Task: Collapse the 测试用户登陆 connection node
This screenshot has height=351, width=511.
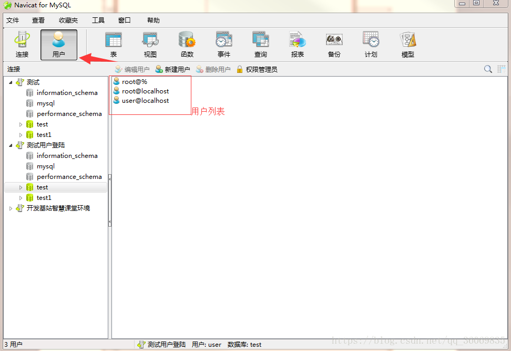Action: [x=11, y=145]
